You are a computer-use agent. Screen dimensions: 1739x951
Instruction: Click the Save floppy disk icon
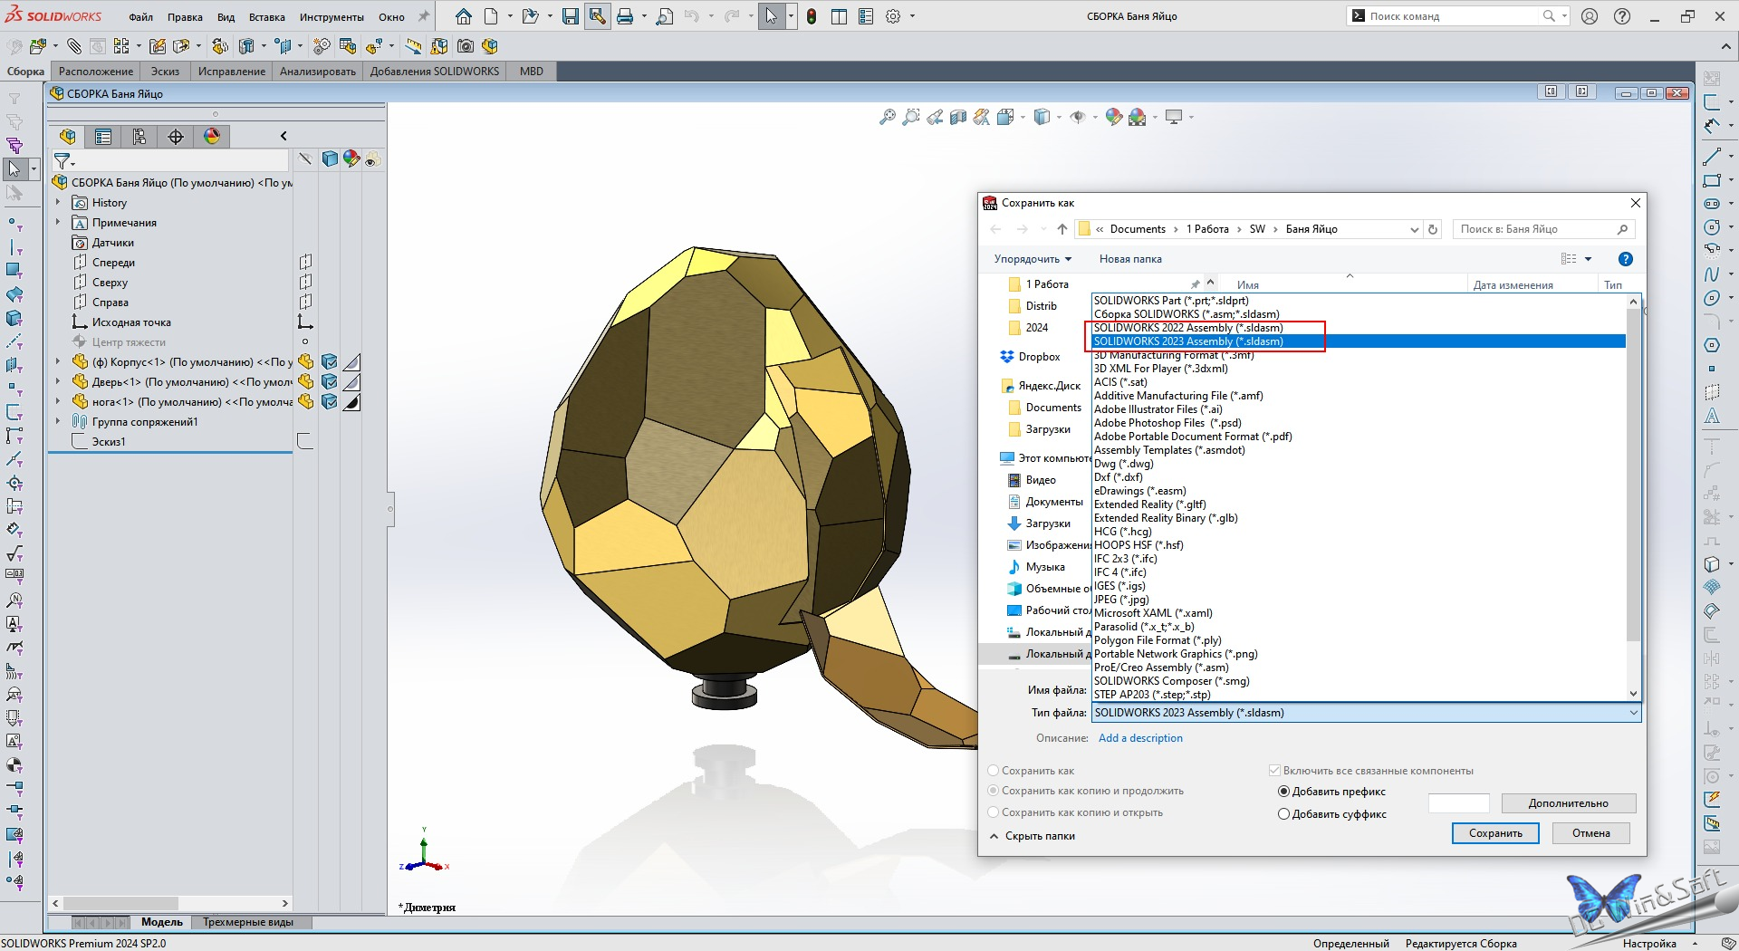(x=570, y=16)
